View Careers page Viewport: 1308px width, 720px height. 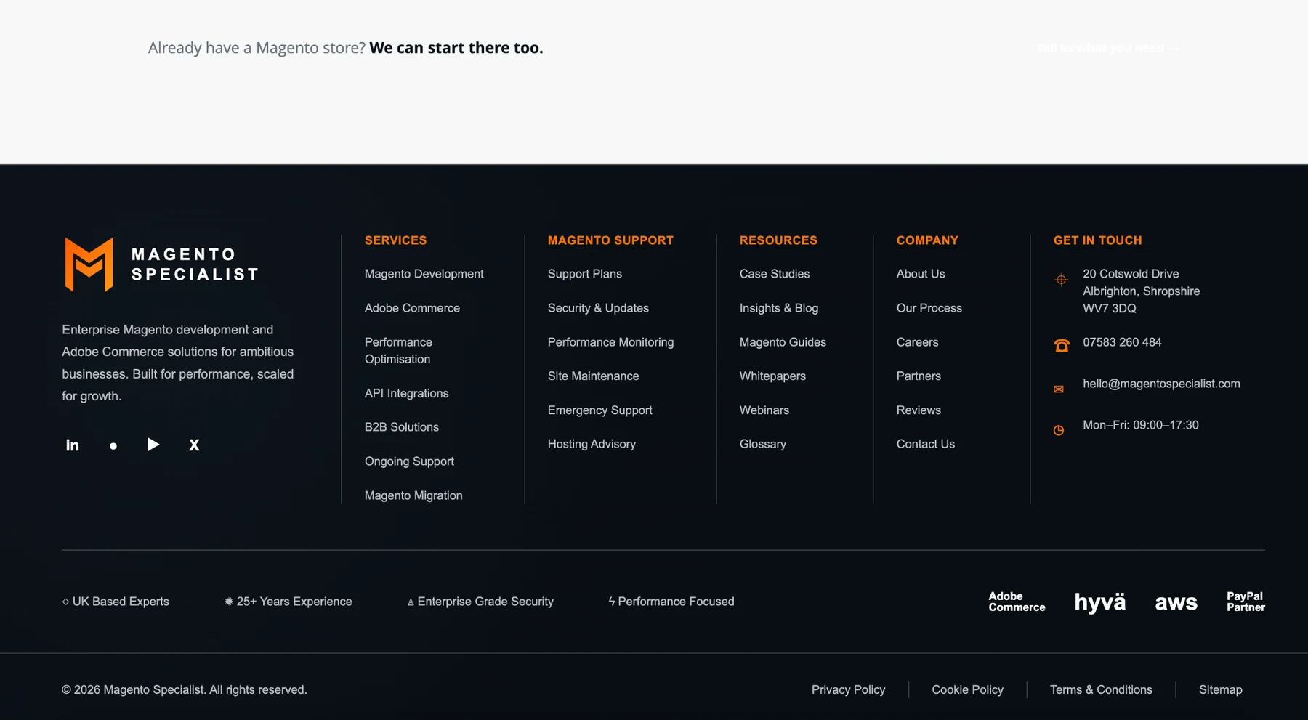click(x=918, y=342)
